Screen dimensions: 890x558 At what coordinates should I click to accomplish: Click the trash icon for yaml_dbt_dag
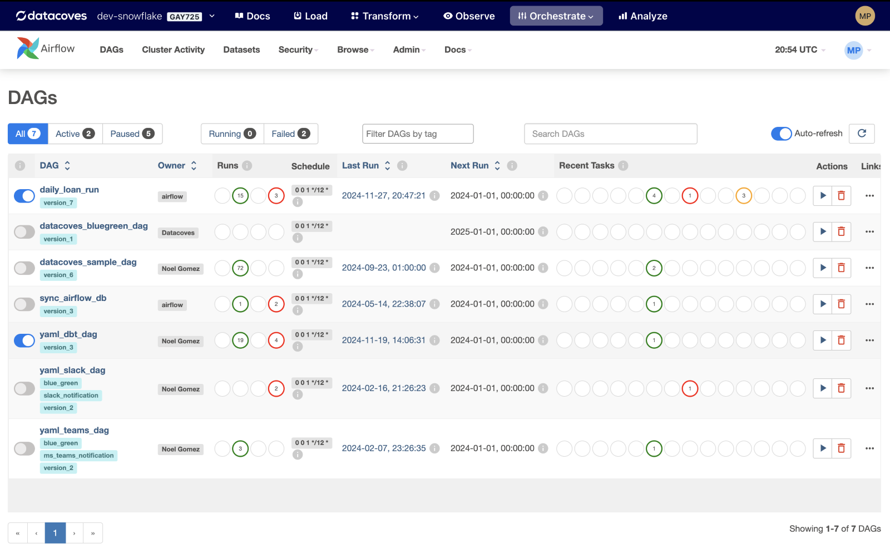(x=842, y=340)
